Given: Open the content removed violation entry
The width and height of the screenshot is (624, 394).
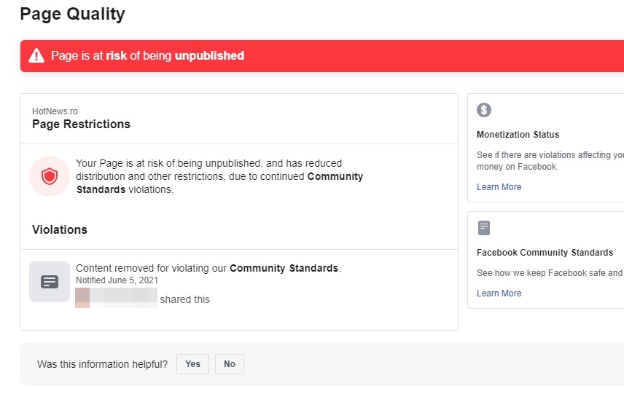Looking at the screenshot, I should 208,268.
